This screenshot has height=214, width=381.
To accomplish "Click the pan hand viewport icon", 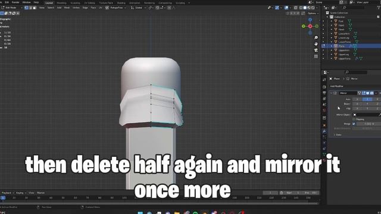I will coord(316,44).
